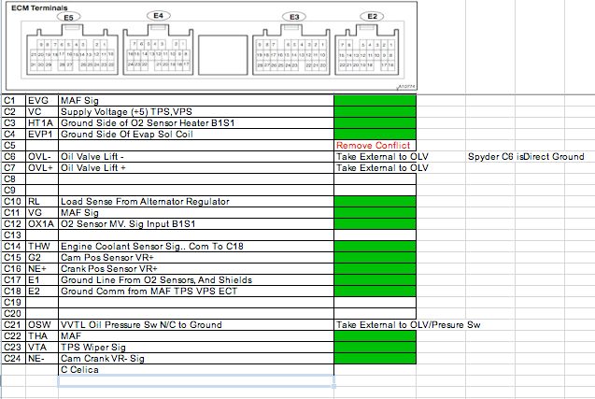Select 'Cam Crank VR- Sig' cell
595x399 pixels.
pos(196,358)
